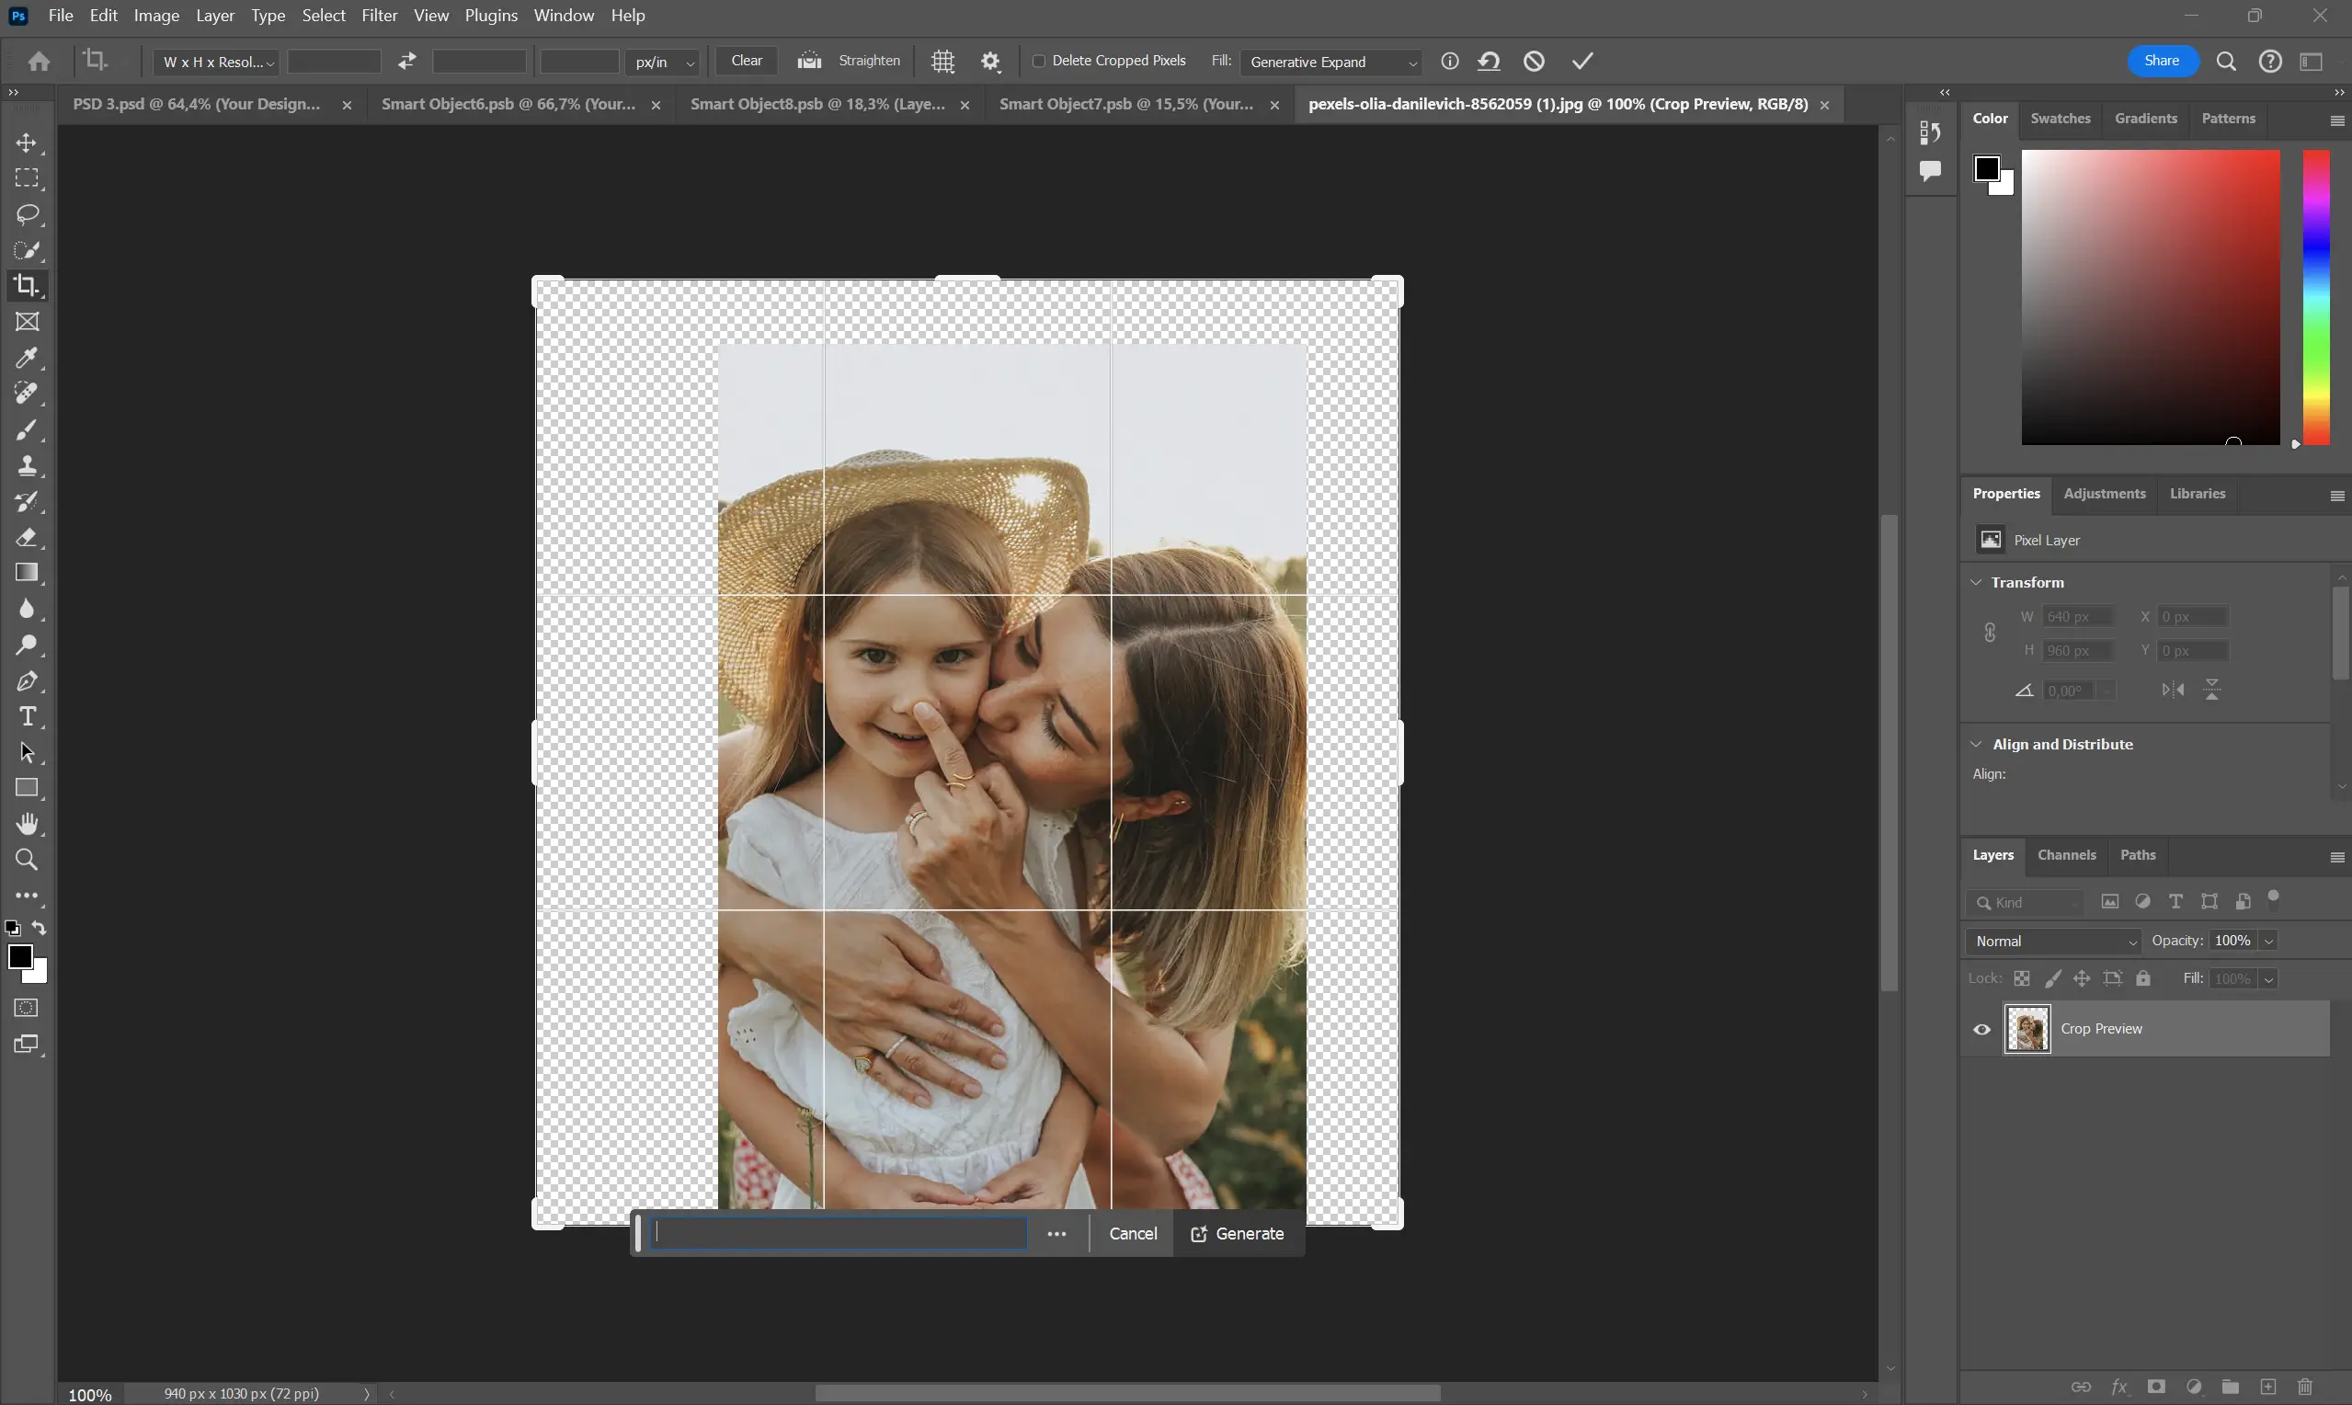Hide the Crop Preview layer
Image resolution: width=2352 pixels, height=1405 pixels.
click(x=1982, y=1029)
